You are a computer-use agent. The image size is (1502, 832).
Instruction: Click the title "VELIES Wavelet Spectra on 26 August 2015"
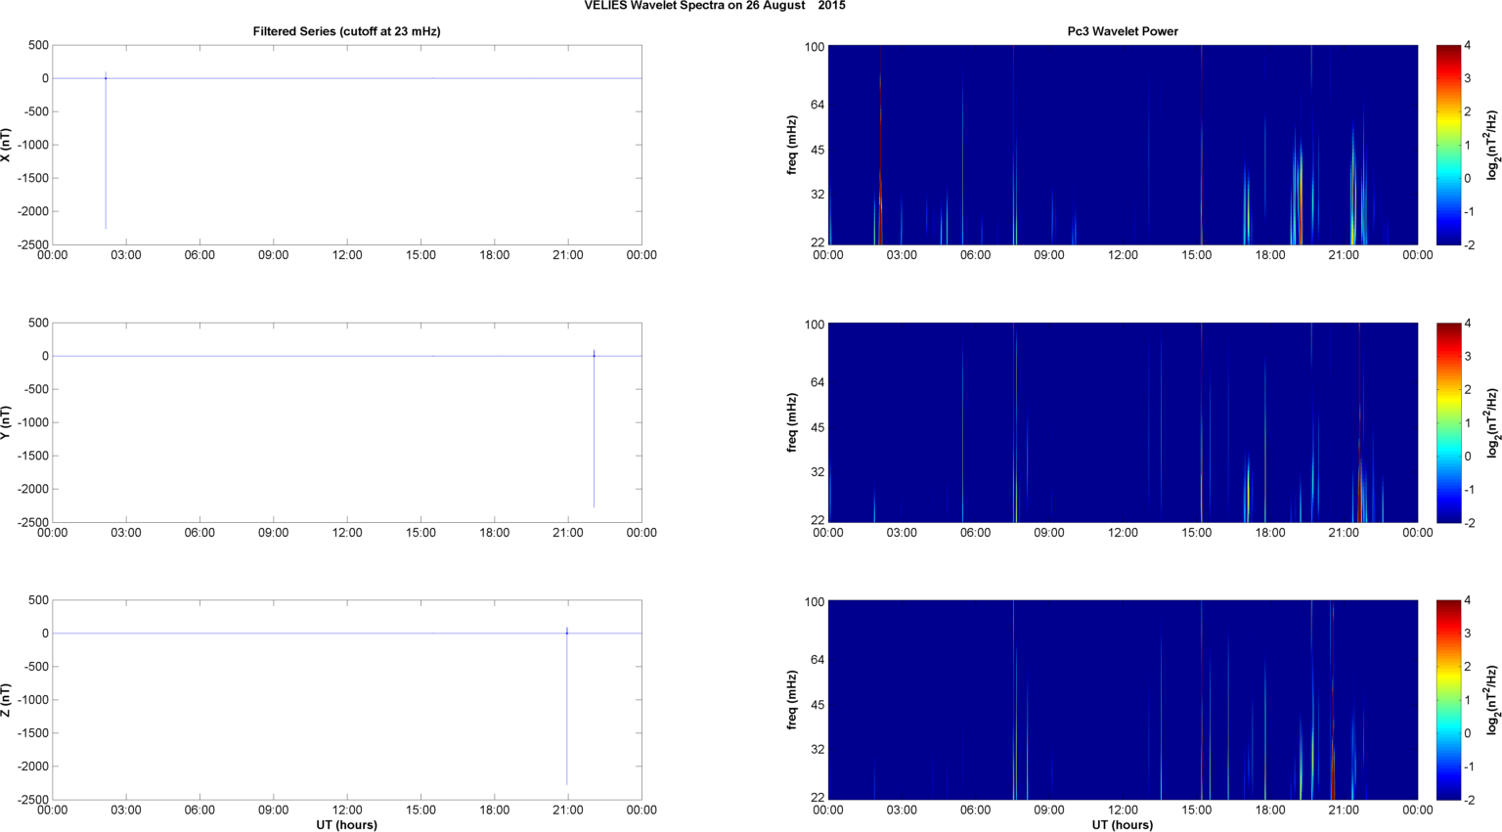(x=715, y=6)
